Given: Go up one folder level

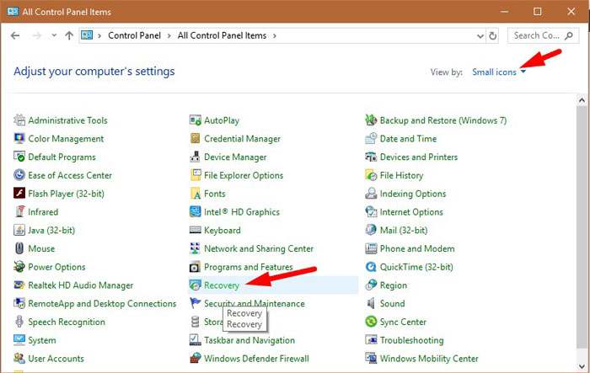Looking at the screenshot, I should tap(69, 35).
